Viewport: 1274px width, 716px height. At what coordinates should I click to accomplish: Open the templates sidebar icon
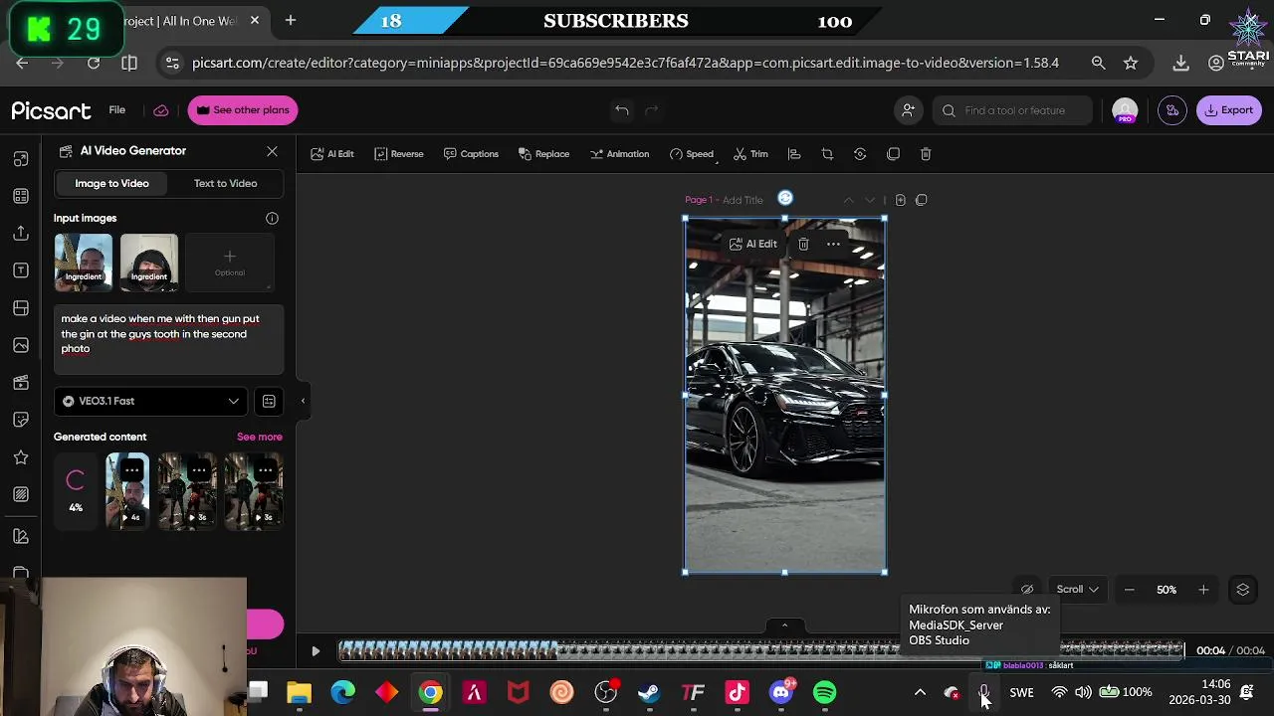(x=21, y=196)
